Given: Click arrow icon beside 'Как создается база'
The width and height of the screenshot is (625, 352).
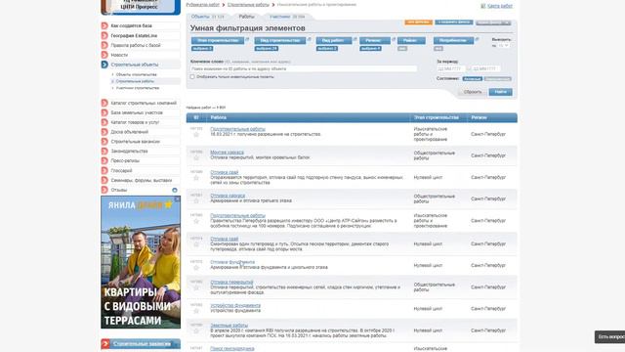Looking at the screenshot, I should [104, 25].
